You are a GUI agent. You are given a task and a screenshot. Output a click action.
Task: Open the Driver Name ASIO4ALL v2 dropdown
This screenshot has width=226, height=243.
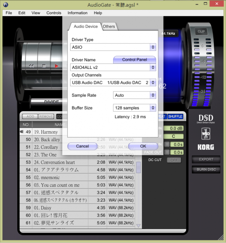tap(113, 67)
